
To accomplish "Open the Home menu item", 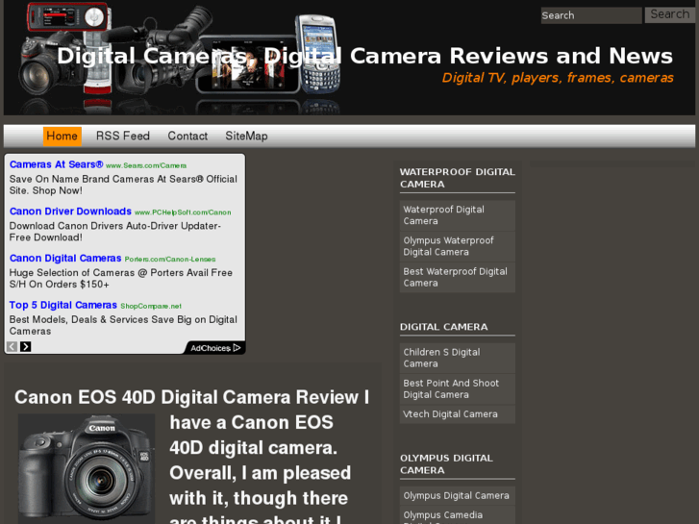I will tap(62, 136).
